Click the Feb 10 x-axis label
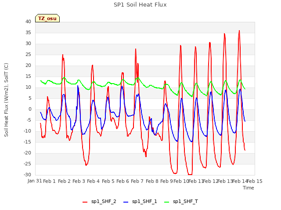 [x=181, y=181]
